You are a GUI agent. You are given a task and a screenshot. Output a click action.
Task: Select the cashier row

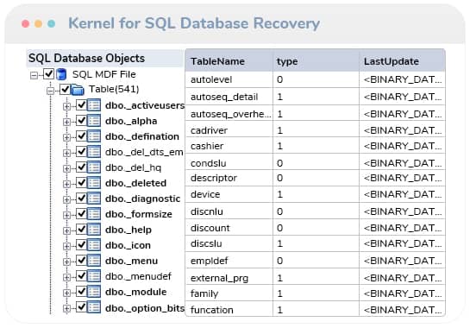(x=316, y=146)
